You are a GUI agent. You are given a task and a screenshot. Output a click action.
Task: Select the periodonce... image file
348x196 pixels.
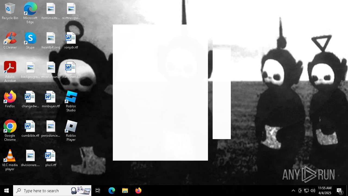tap(51, 129)
